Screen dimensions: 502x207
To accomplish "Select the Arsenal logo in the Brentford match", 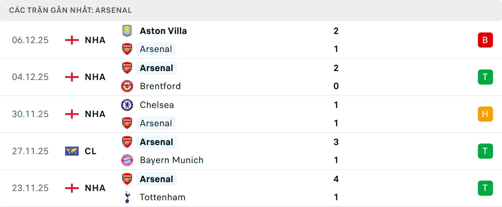I will (127, 68).
